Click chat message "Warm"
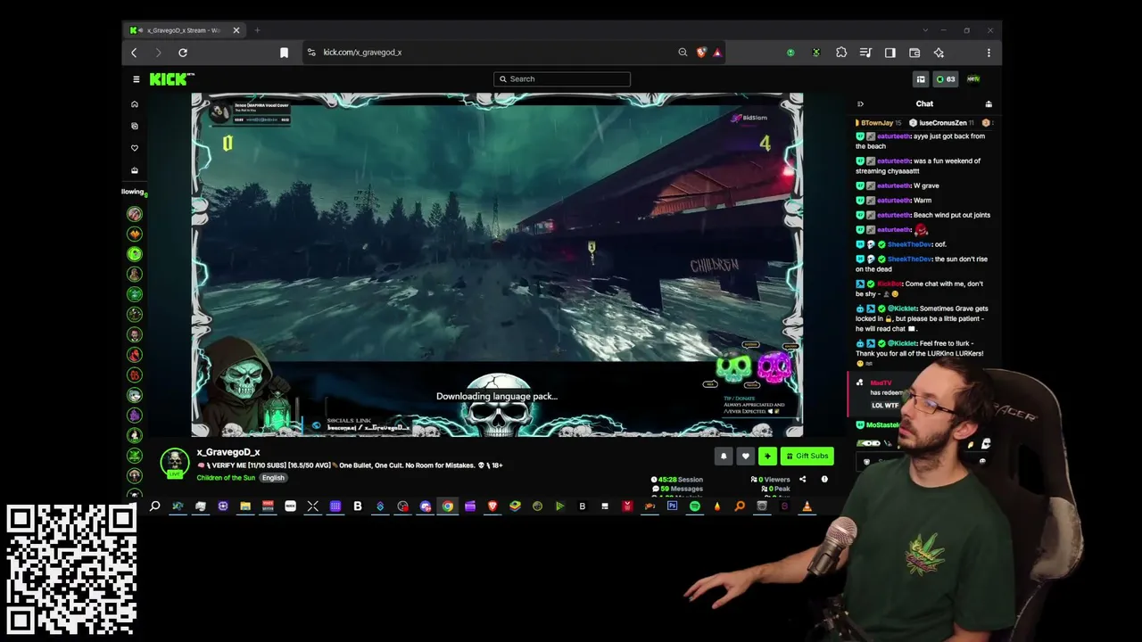Image resolution: width=1142 pixels, height=642 pixels. [x=923, y=201]
